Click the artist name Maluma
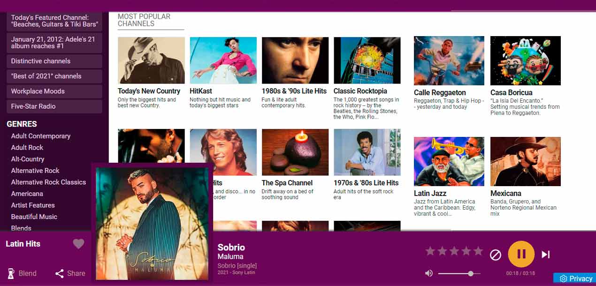This screenshot has width=596, height=286. point(230,256)
